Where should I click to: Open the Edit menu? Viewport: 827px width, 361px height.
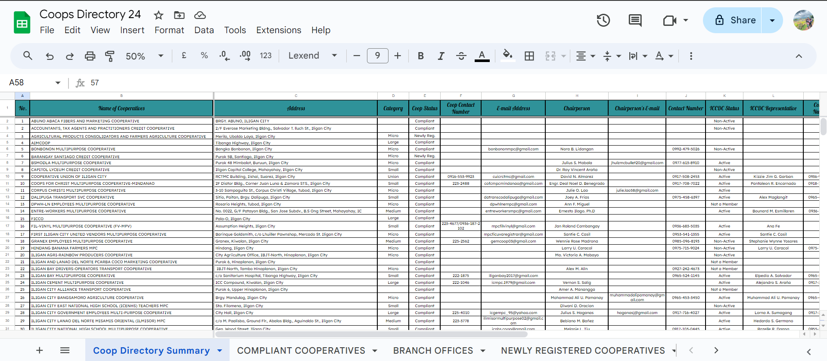pyautogui.click(x=72, y=30)
